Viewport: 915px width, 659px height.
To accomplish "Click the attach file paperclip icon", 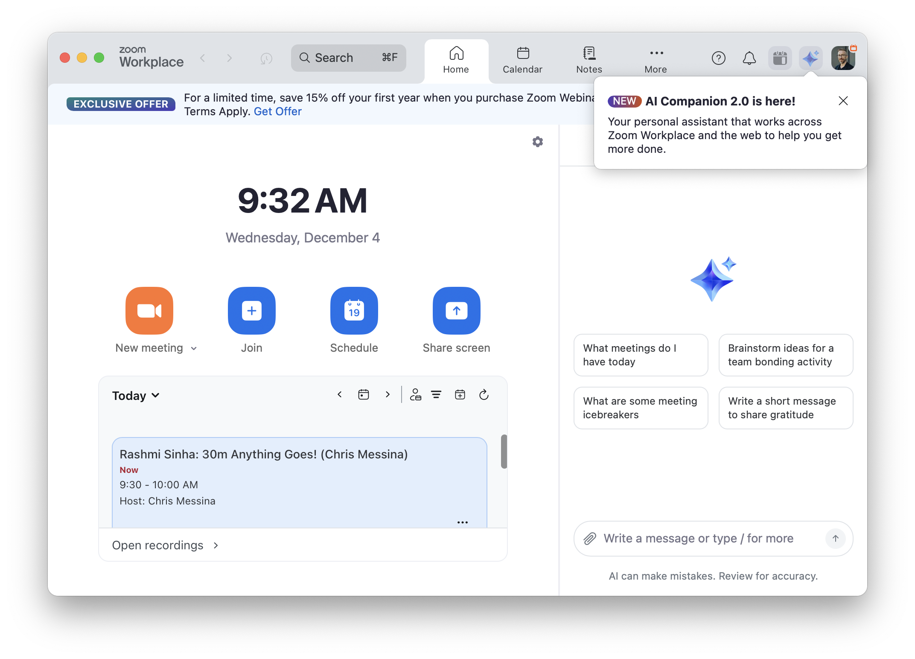I will point(590,539).
